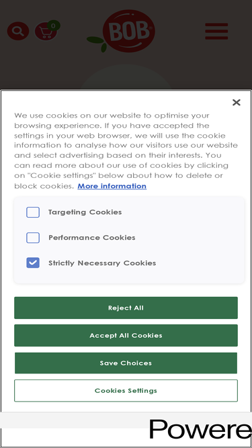Open the search magnifier icon

click(x=18, y=31)
